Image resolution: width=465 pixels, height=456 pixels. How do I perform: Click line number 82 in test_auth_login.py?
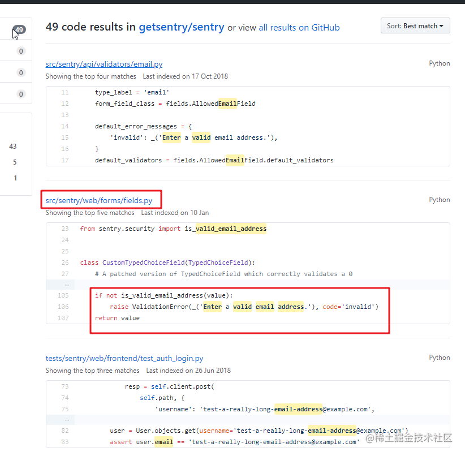point(65,431)
